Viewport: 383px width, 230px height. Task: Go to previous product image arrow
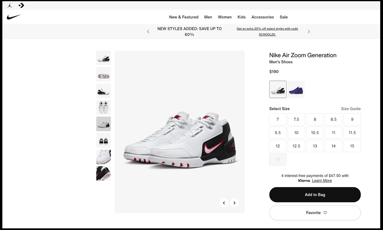tap(224, 203)
